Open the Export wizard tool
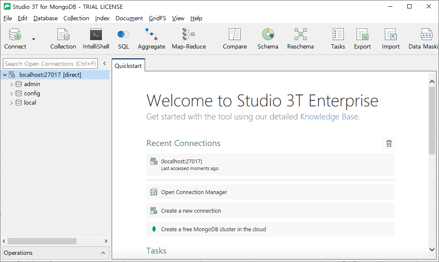 (362, 39)
